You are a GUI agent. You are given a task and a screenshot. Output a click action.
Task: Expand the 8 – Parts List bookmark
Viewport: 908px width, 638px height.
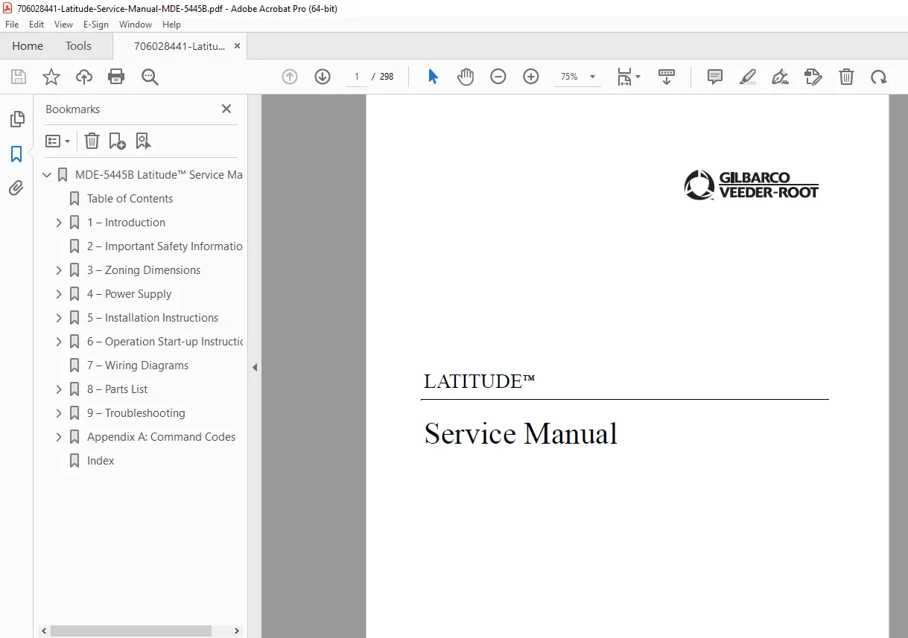click(59, 389)
